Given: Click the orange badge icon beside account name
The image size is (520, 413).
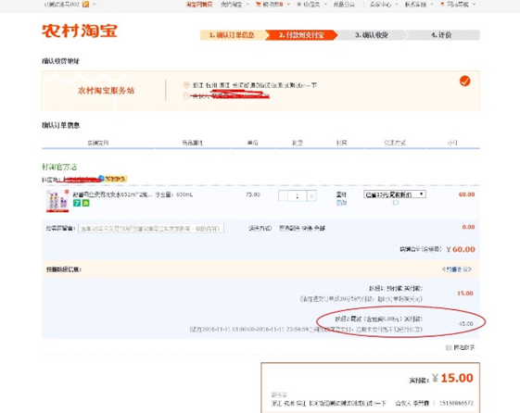Looking at the screenshot, I should tap(85, 5).
